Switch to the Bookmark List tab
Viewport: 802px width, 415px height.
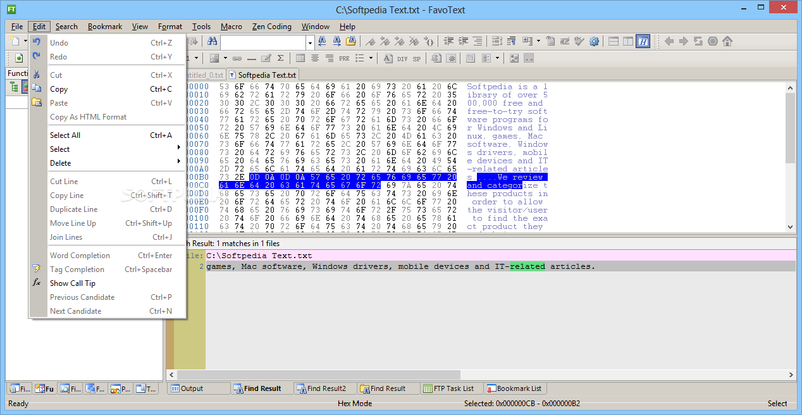click(x=515, y=388)
